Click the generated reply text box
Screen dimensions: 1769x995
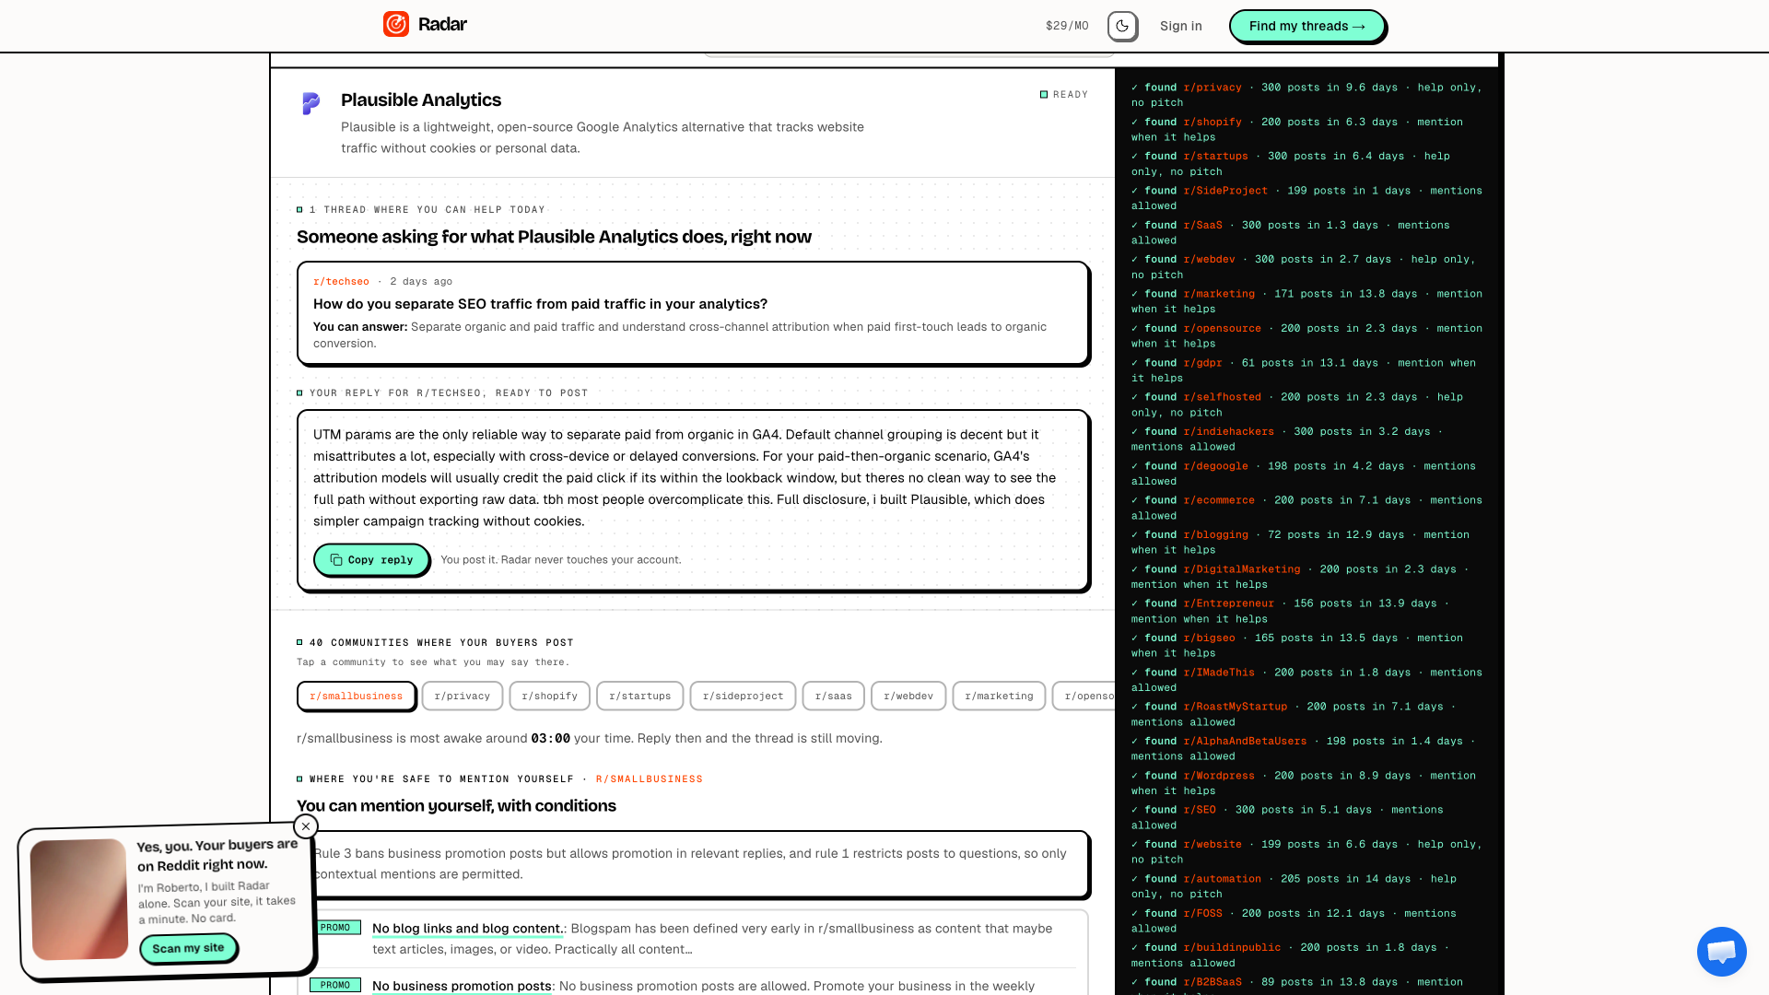tap(693, 500)
